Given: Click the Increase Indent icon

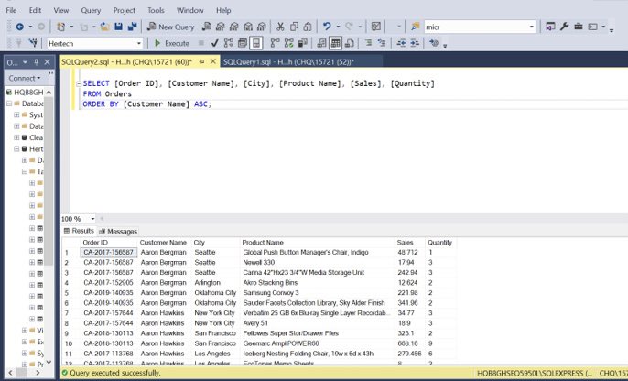Looking at the screenshot, I should click(x=415, y=43).
